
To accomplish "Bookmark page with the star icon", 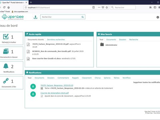I will coord(107,7).
